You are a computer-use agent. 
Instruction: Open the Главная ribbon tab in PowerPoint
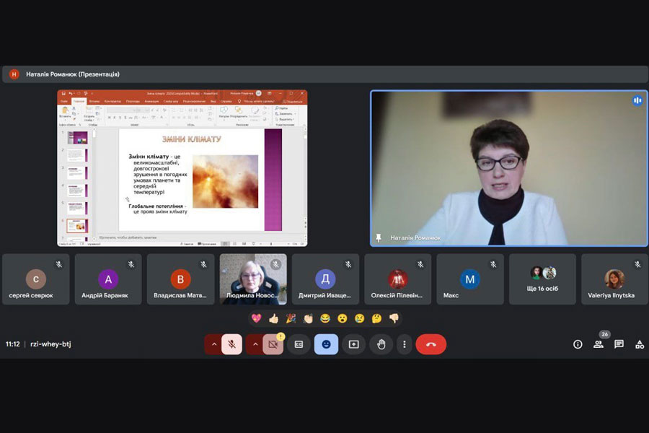pos(79,101)
